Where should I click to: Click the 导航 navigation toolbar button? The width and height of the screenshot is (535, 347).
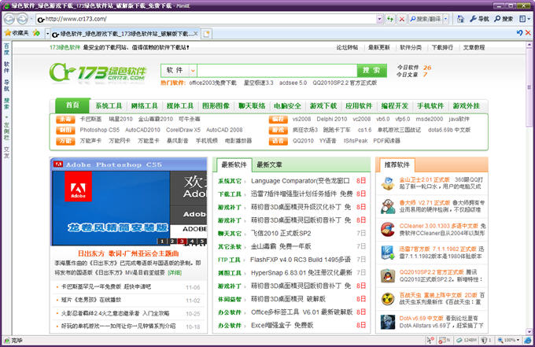pyautogui.click(x=478, y=17)
